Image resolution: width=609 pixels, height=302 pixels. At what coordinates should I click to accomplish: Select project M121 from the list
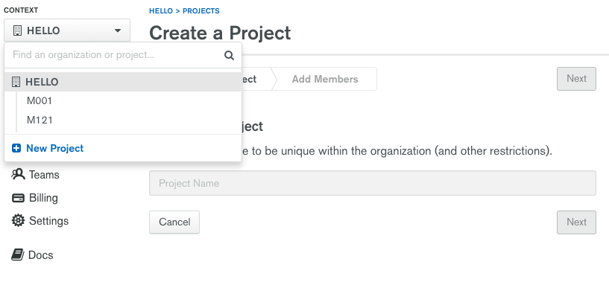(40, 120)
